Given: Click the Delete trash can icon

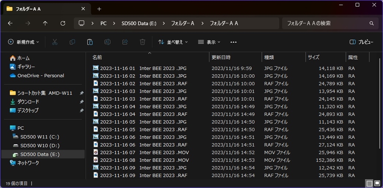Looking at the screenshot, I should coord(143,42).
